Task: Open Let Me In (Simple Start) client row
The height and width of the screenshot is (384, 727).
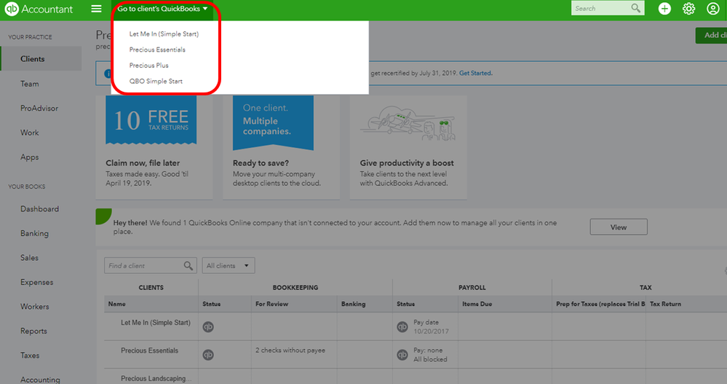Action: pos(155,323)
